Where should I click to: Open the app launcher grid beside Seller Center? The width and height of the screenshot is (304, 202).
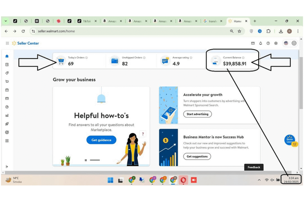7,43
